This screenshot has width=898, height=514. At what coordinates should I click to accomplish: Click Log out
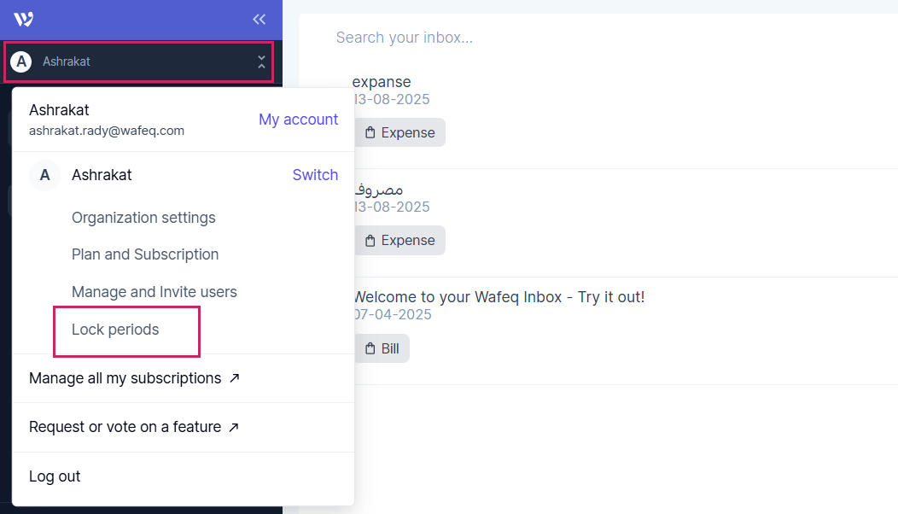55,476
